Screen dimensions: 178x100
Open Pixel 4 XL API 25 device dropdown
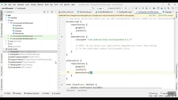(x=115, y=8)
